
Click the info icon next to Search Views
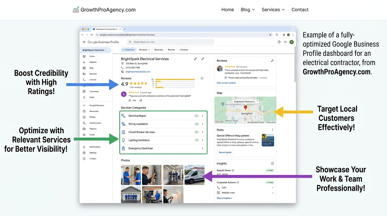click(233, 170)
